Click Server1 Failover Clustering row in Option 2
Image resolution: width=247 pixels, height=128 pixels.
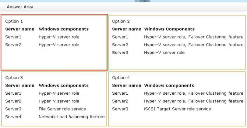tap(193, 37)
